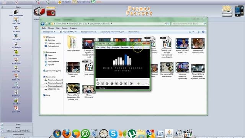Open address bar dropdown in Explorer
The height and width of the screenshot is (138, 245).
165,24
